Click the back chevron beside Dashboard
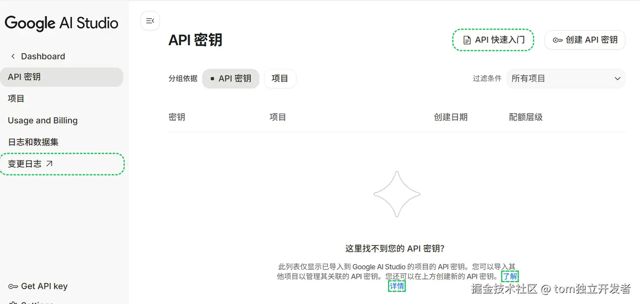This screenshot has height=304, width=640. tap(13, 56)
